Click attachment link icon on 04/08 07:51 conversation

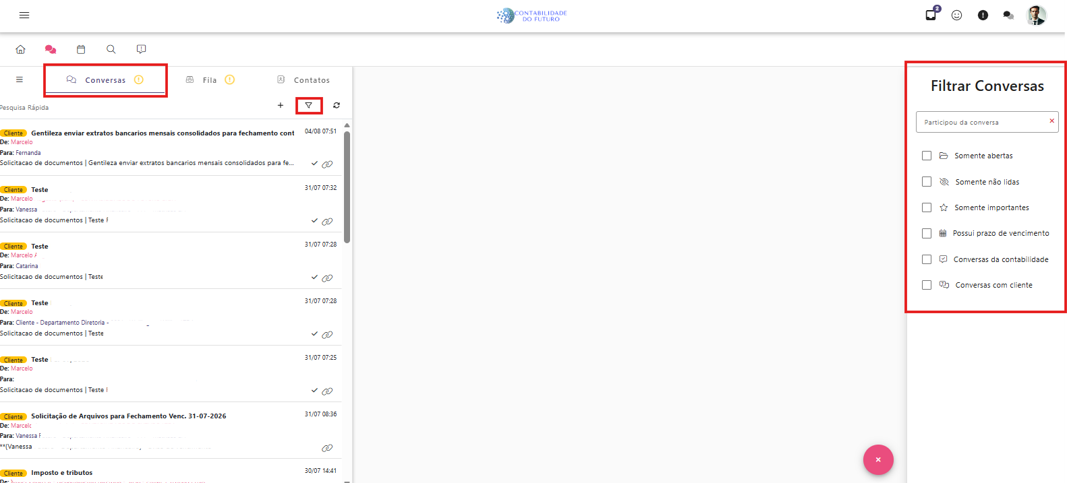(x=327, y=164)
